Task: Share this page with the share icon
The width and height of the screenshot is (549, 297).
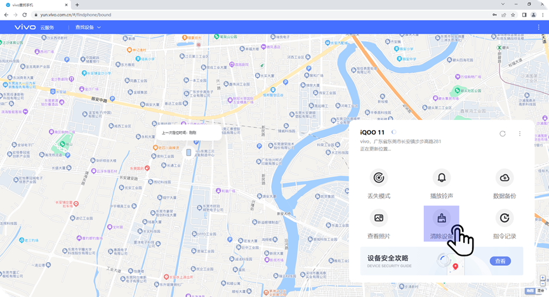Action: pyautogui.click(x=504, y=15)
